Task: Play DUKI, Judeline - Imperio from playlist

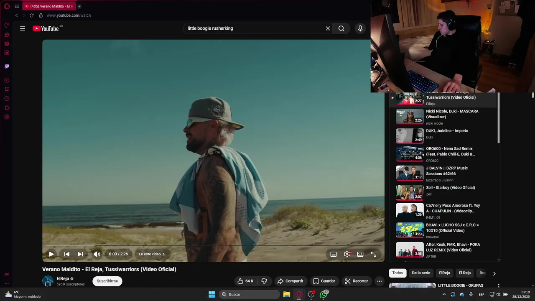Action: [x=445, y=136]
